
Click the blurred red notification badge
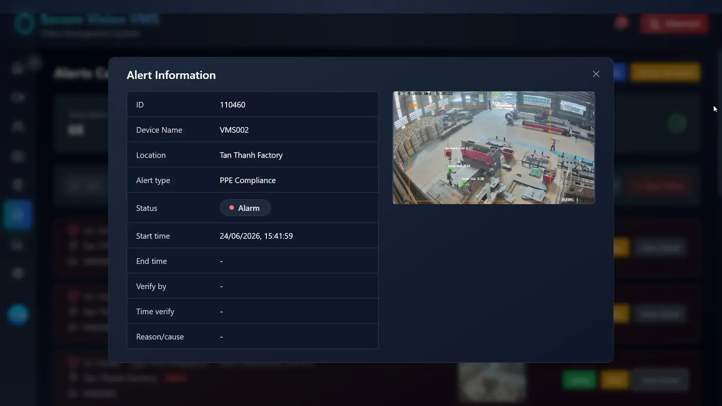tap(622, 23)
